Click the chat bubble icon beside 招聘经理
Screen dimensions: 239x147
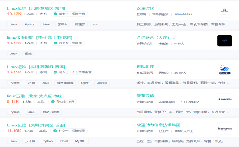point(55,131)
